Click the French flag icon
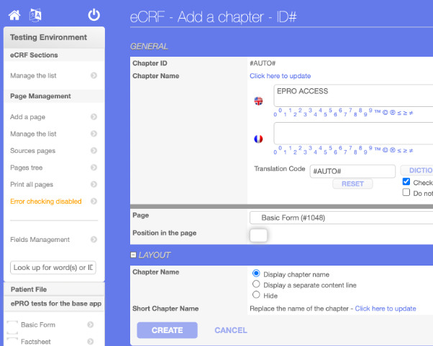433x346 pixels. click(x=259, y=139)
